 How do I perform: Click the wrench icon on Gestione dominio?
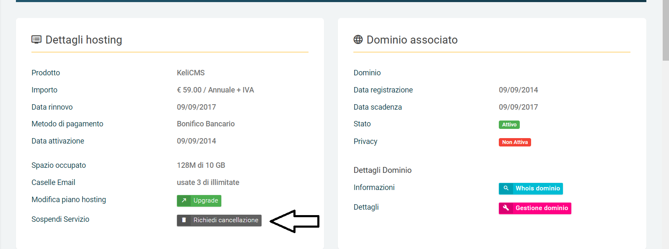tap(506, 208)
